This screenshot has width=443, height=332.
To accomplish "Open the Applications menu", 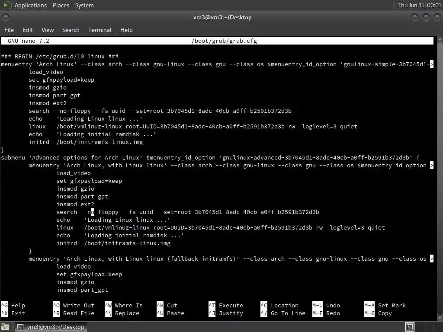I will 31,5.
